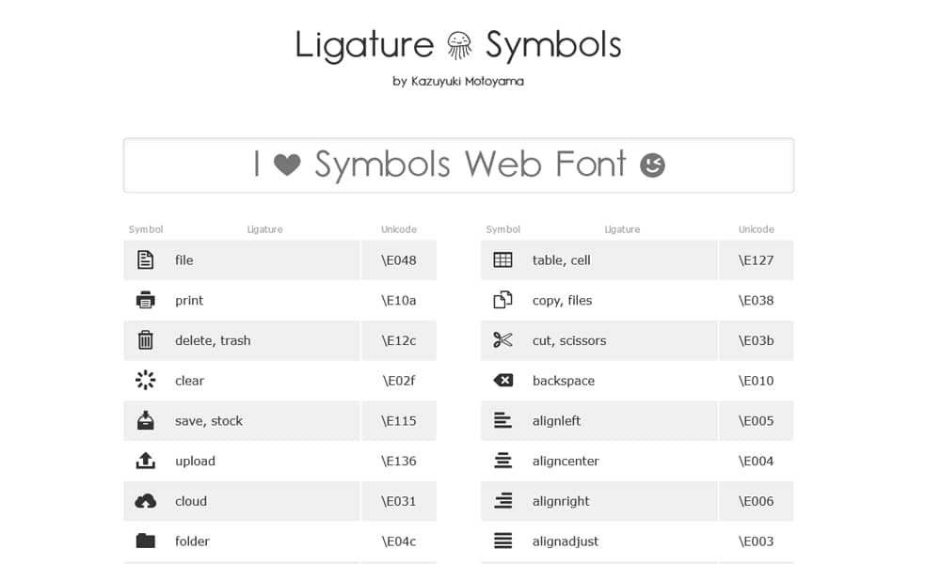Select the print icon
Viewport: 941px width, 564px height.
pos(145,300)
